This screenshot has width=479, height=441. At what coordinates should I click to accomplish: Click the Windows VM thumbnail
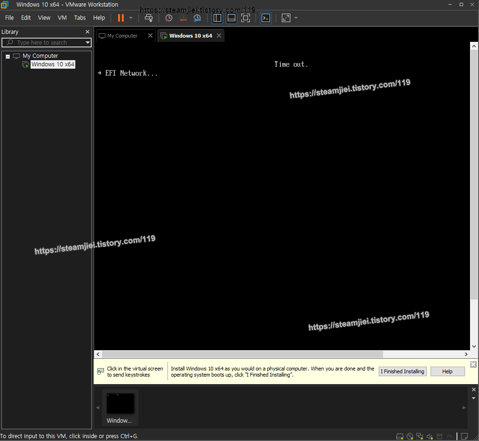click(120, 408)
